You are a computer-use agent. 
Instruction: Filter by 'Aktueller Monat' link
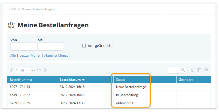pos(56,56)
